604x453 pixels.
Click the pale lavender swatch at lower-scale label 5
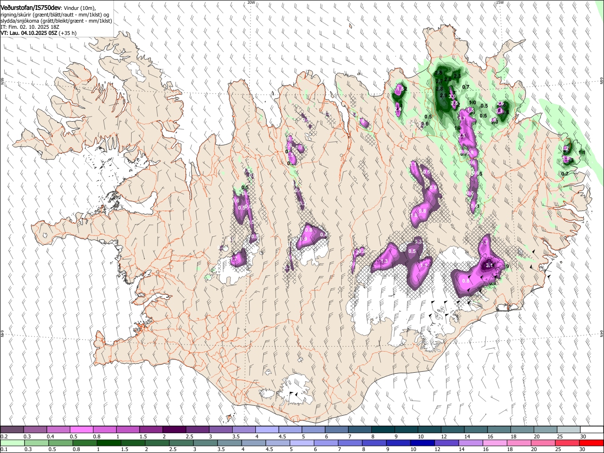pos(301,443)
